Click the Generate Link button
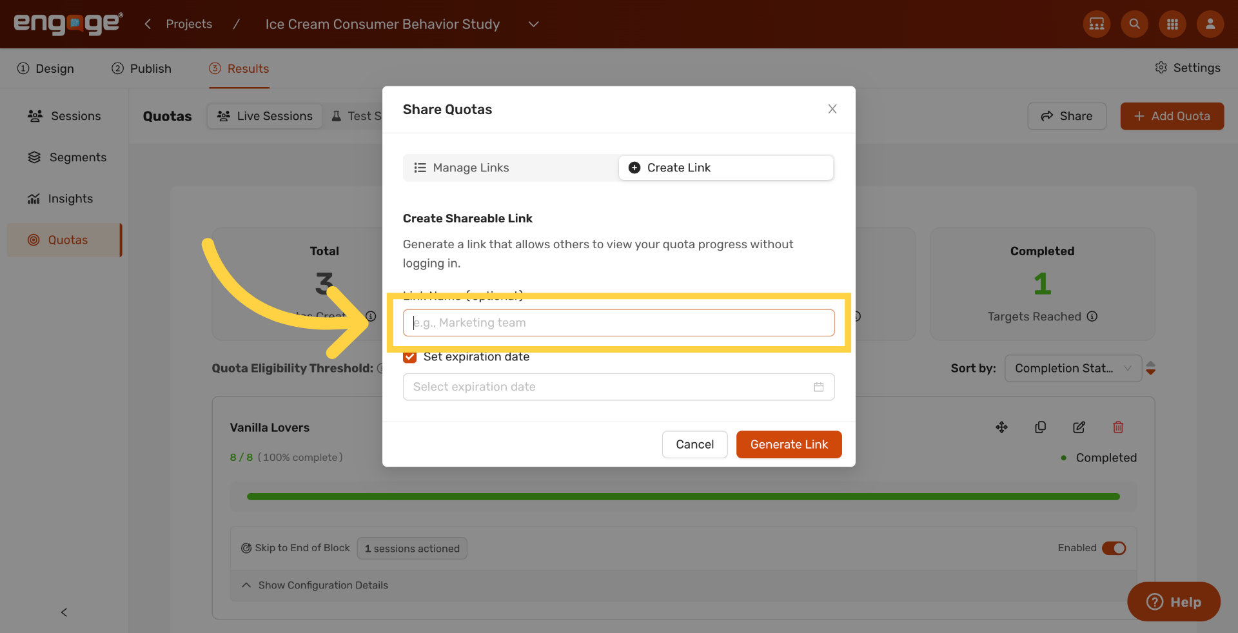Screen dimensions: 1238x633 coord(789,444)
